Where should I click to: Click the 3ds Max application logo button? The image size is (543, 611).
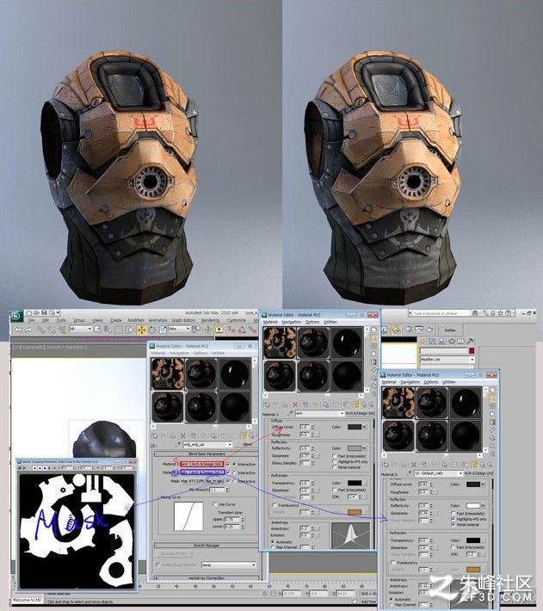tap(16, 316)
